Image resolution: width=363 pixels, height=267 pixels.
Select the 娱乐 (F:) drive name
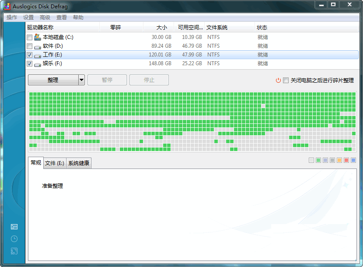point(52,63)
